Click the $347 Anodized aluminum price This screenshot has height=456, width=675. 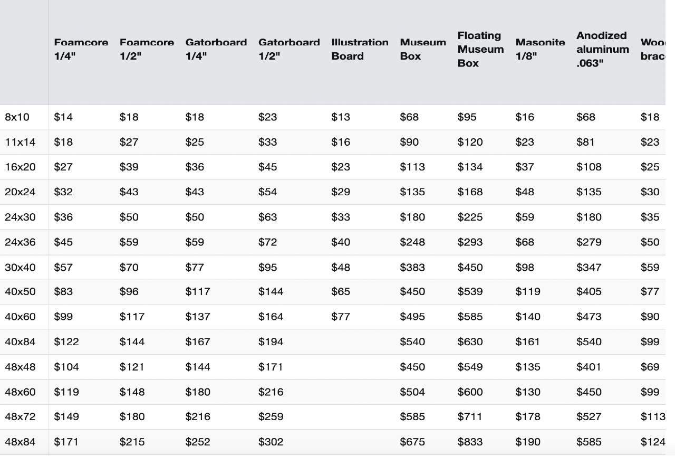click(x=589, y=268)
